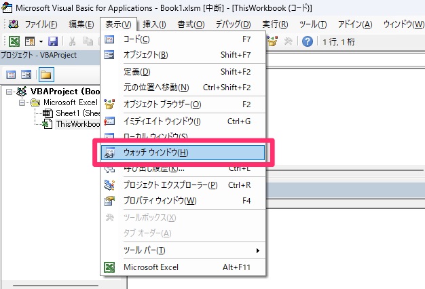Click the Object Browser toolbar icon

(x=272, y=41)
